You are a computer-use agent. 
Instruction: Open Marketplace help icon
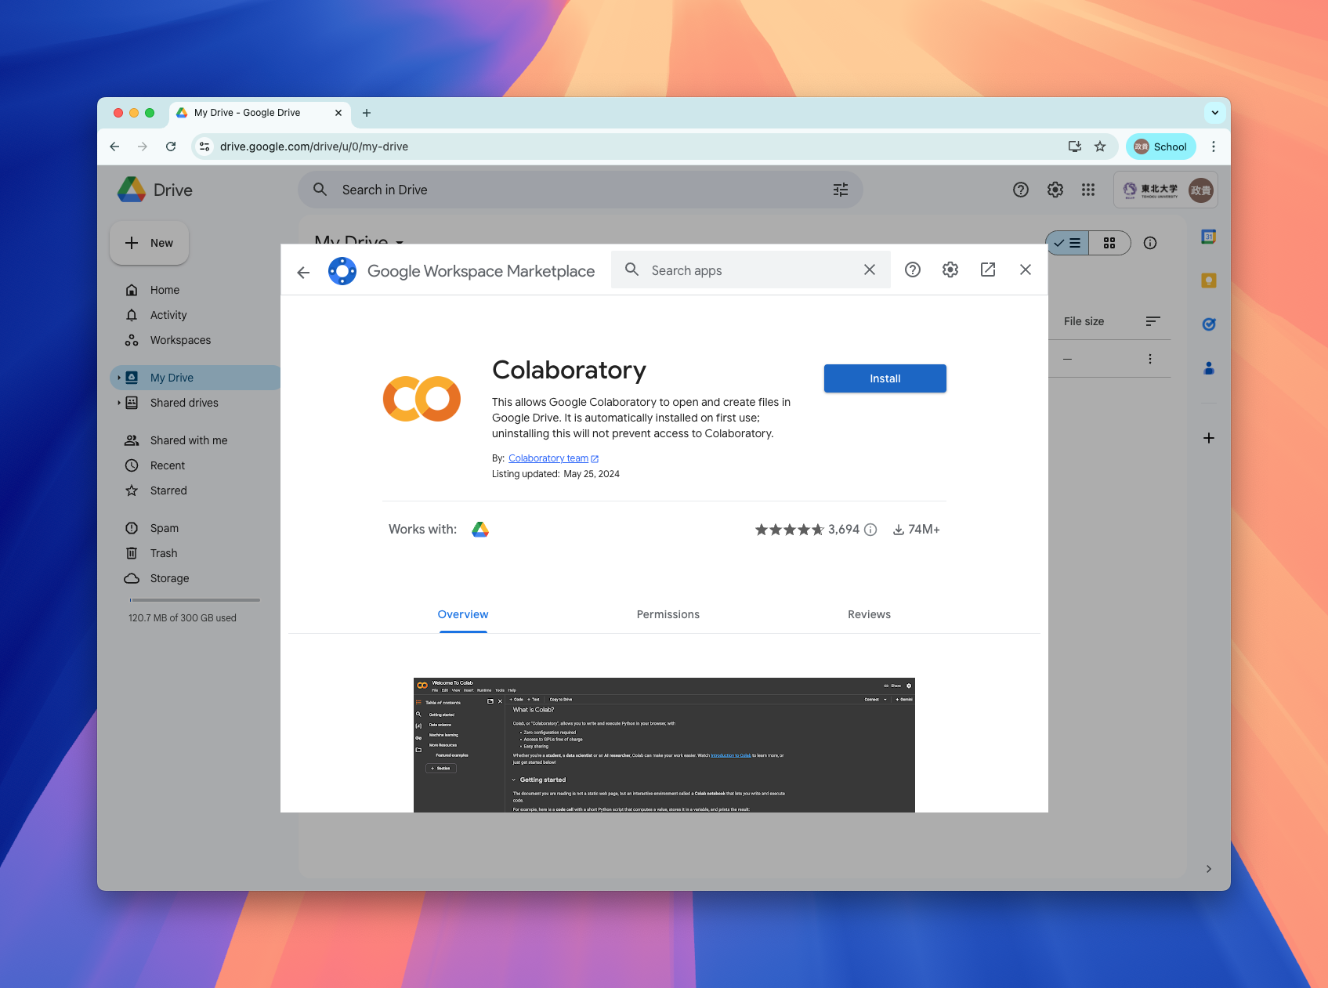912,270
